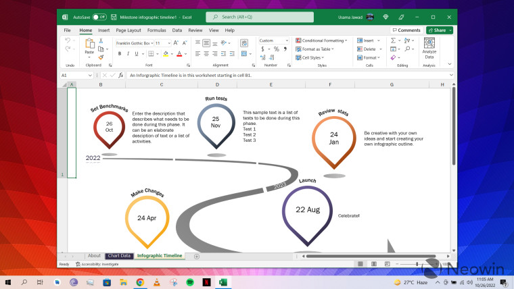This screenshot has height=289, width=514.
Task: Open the premium diamond icon in title bar
Action: (385, 17)
